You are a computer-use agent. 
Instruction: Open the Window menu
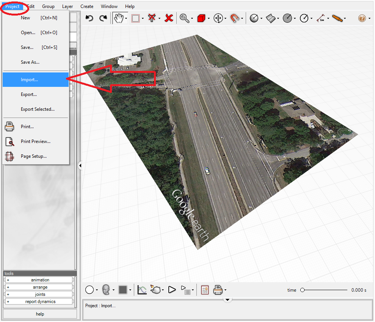point(109,6)
